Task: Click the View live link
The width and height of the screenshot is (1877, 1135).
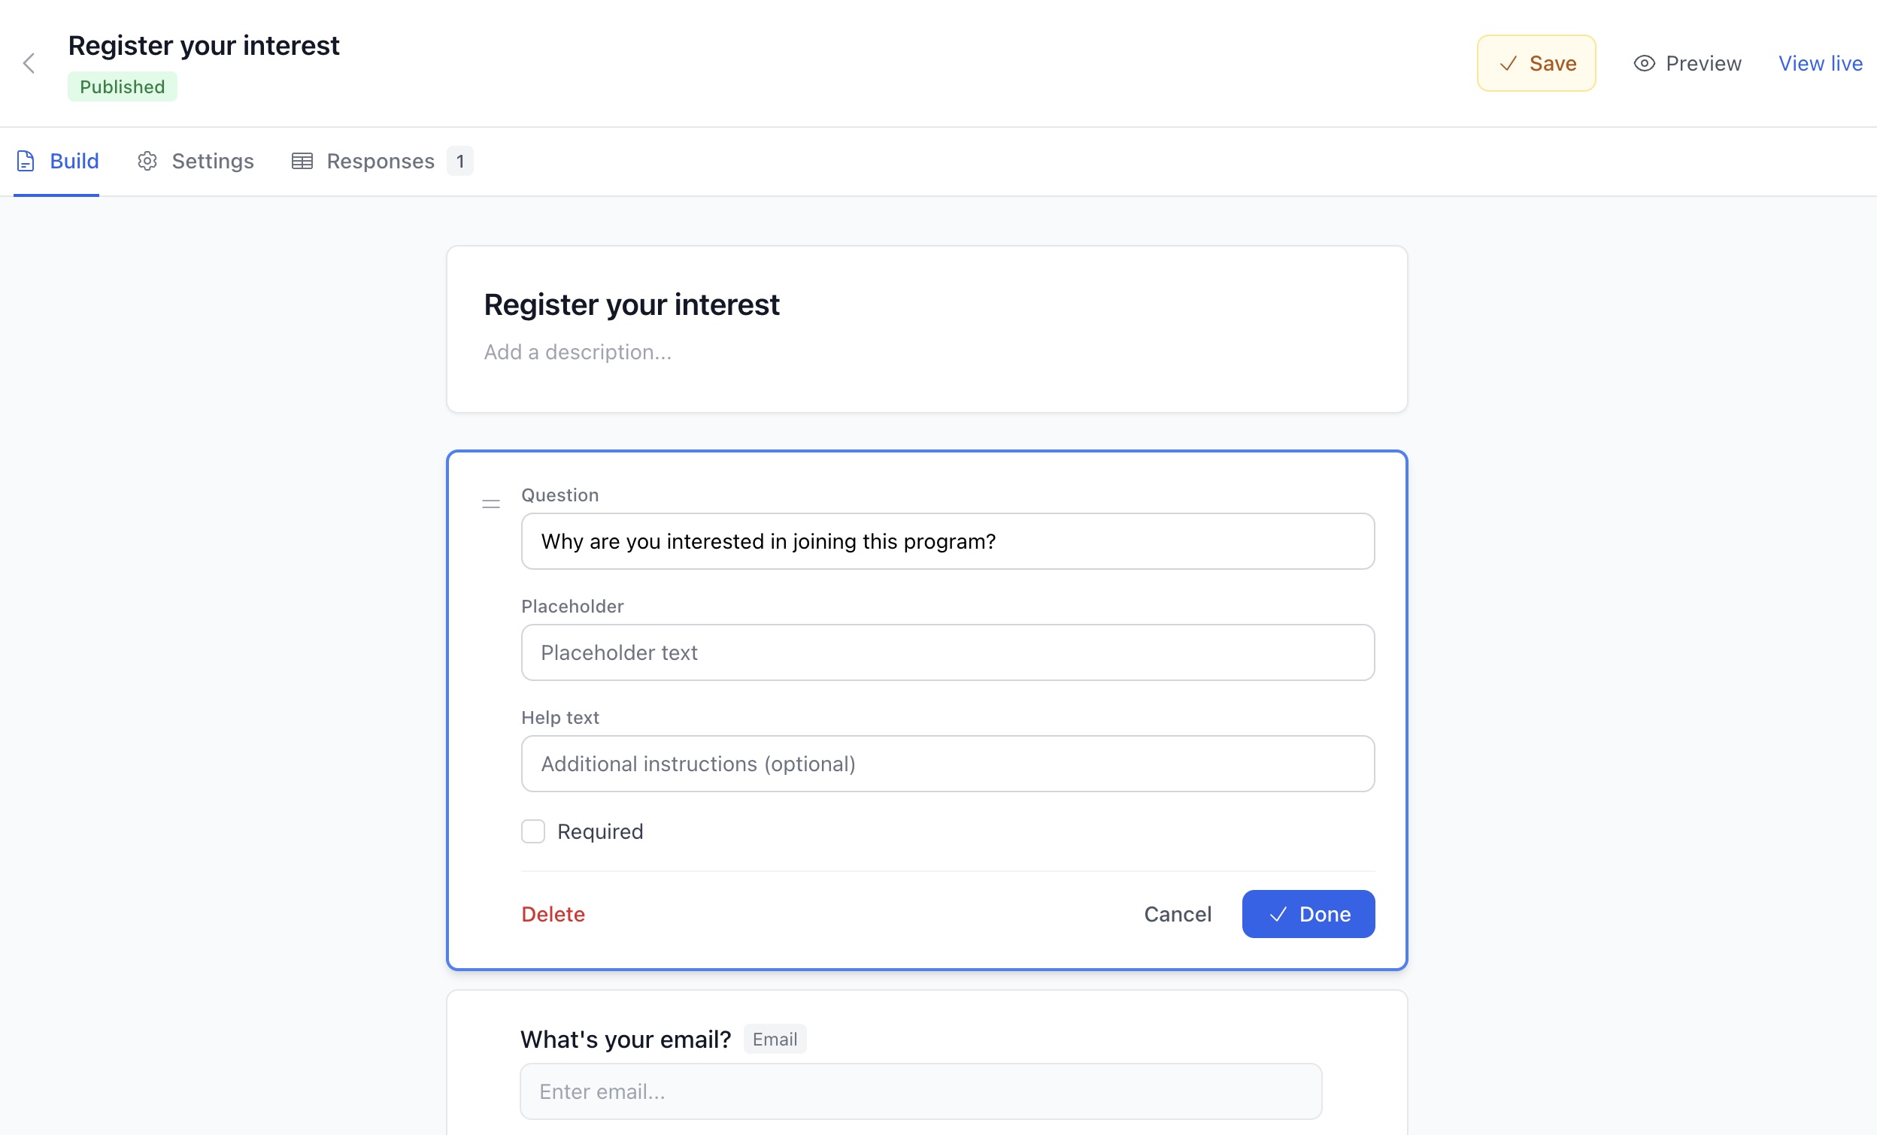Action: pyautogui.click(x=1820, y=63)
